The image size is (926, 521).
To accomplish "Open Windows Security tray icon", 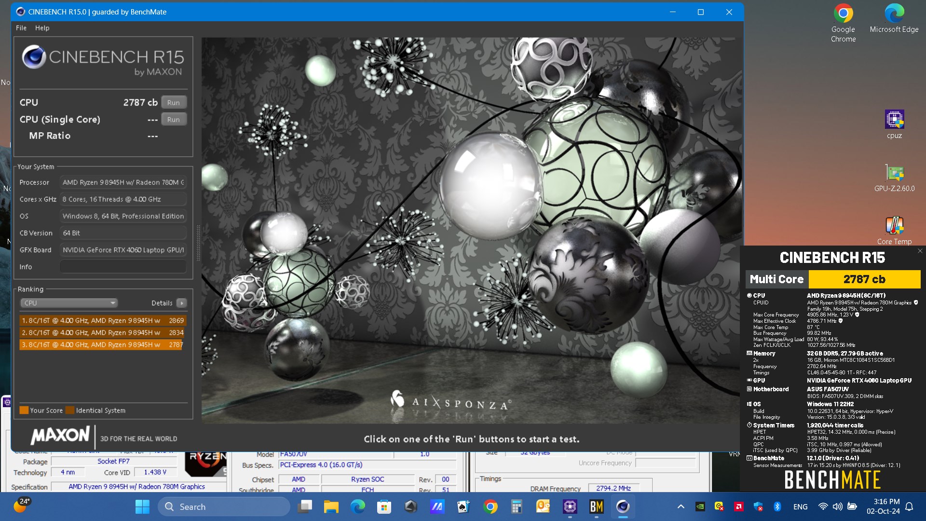I will [758, 507].
